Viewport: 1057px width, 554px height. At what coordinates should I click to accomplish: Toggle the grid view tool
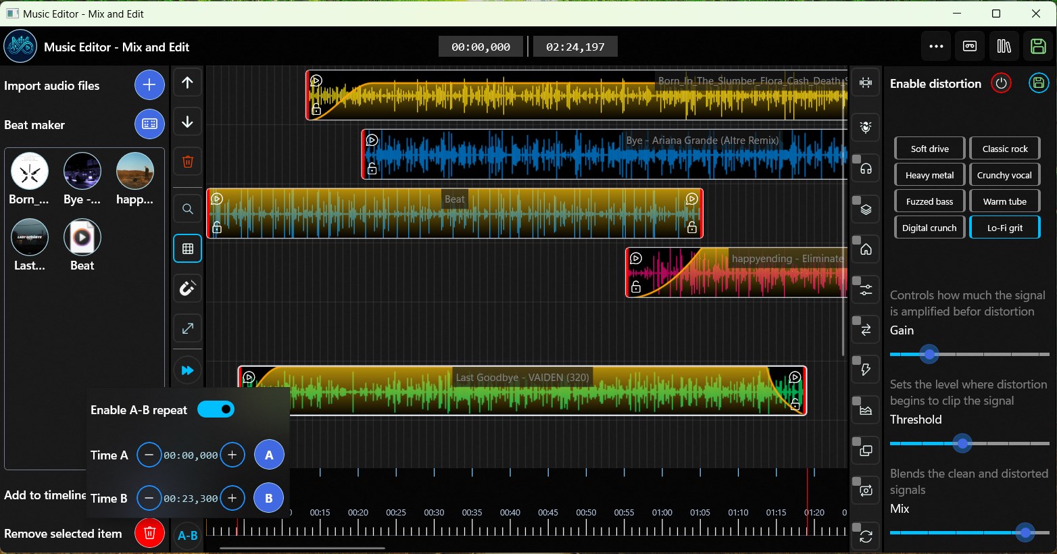pos(187,248)
